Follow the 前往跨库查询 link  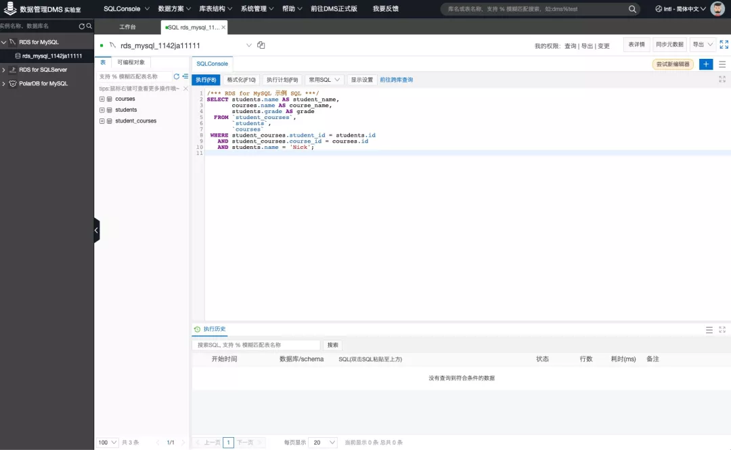tap(396, 80)
